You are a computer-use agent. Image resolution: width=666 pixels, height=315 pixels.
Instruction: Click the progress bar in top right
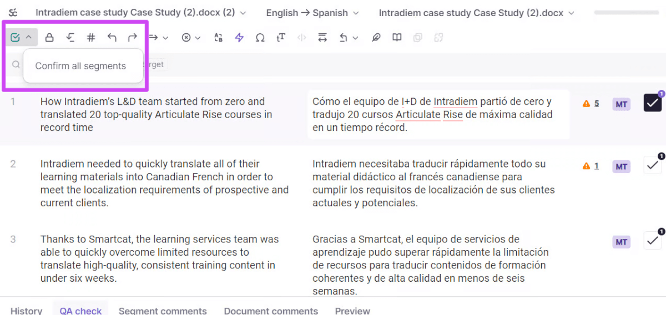(x=626, y=13)
